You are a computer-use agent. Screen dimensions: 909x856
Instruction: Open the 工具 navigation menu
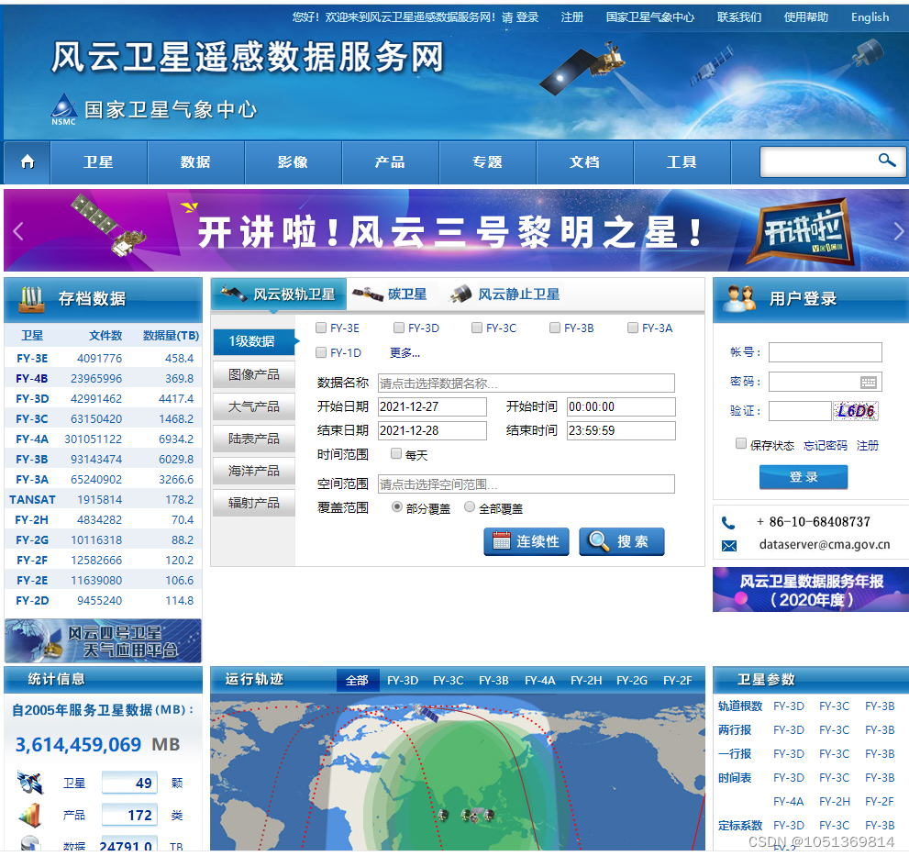coord(682,162)
